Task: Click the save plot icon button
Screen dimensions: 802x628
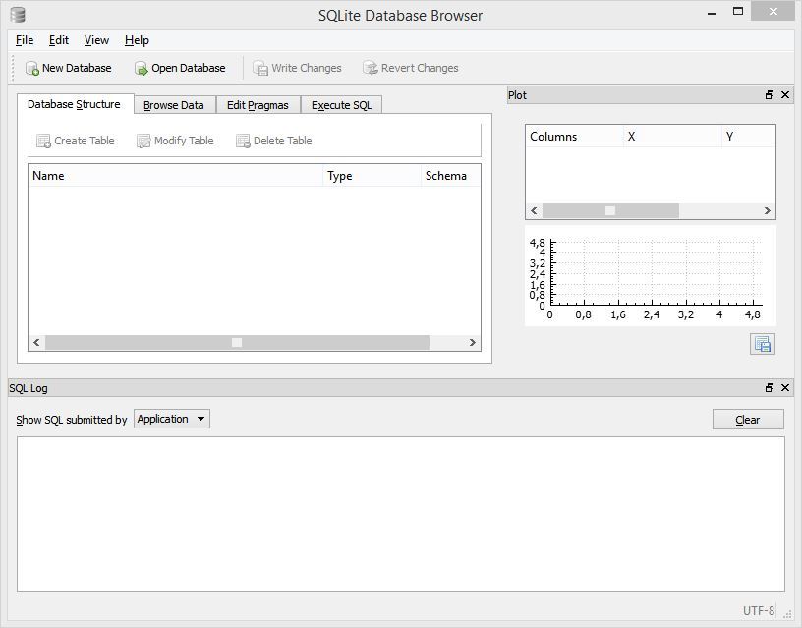Action: click(x=762, y=344)
